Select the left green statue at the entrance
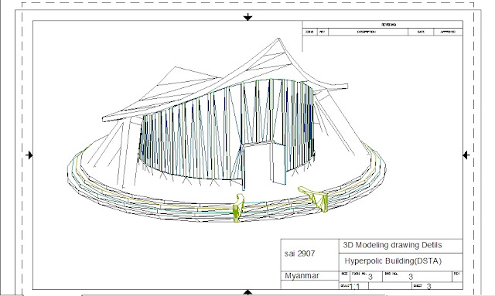 pyautogui.click(x=238, y=208)
